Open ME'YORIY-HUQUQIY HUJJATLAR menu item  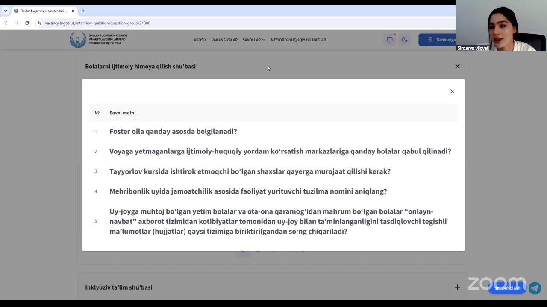pyautogui.click(x=298, y=40)
